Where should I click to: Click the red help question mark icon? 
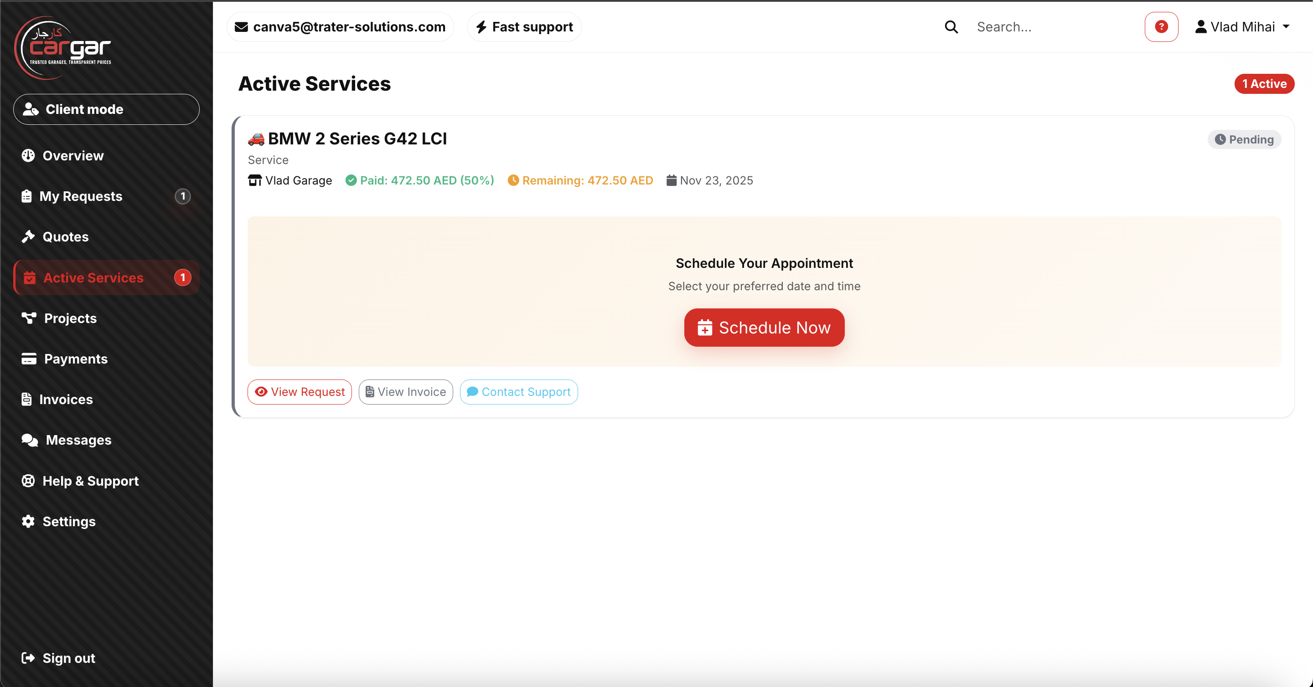[x=1161, y=26]
